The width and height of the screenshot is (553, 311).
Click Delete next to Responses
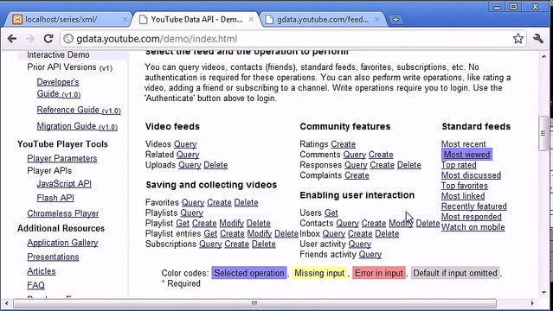pos(409,165)
